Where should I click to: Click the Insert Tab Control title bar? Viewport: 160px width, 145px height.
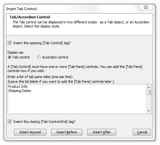coord(72,9)
